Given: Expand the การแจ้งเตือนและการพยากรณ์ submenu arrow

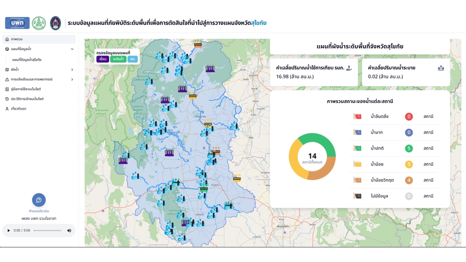Looking at the screenshot, I should 72,80.
